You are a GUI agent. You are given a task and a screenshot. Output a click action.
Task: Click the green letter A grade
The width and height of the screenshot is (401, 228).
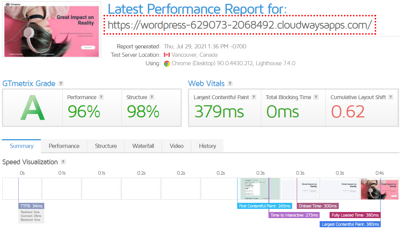coord(32,107)
